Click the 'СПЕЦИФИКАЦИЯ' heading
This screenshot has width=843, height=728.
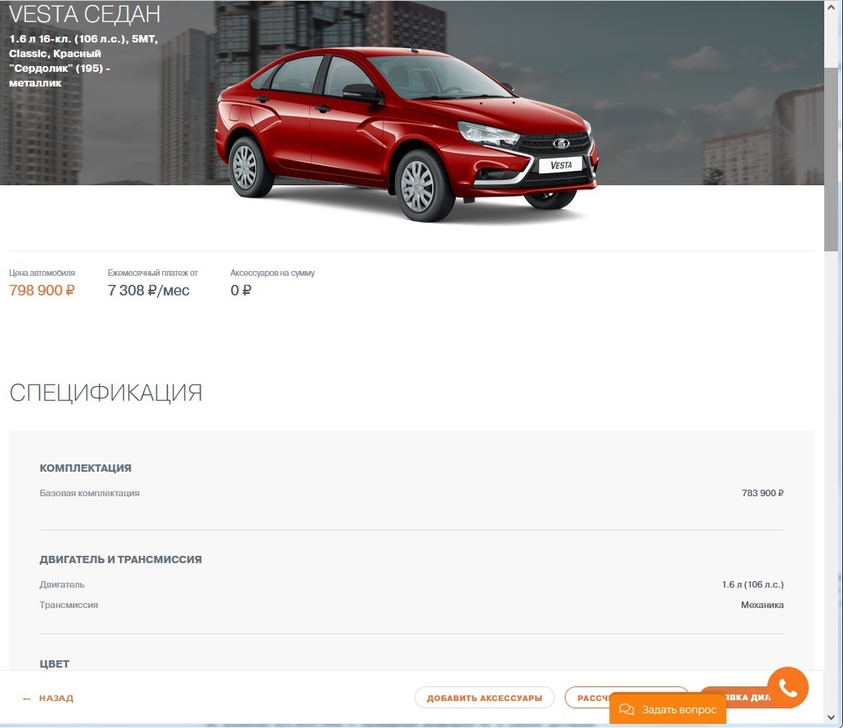pos(106,393)
